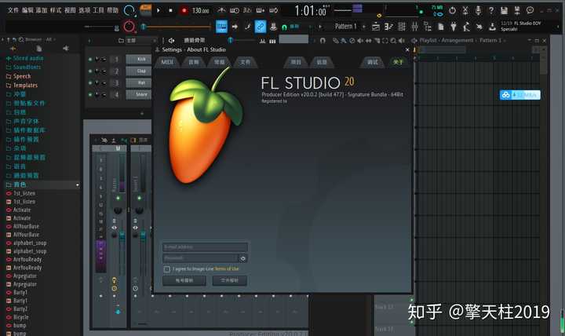Click the microphone recording icon
Image resolution: width=565 pixels, height=336 pixels.
(478, 10)
